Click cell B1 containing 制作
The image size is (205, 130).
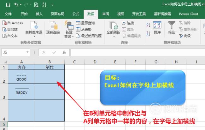(50, 67)
